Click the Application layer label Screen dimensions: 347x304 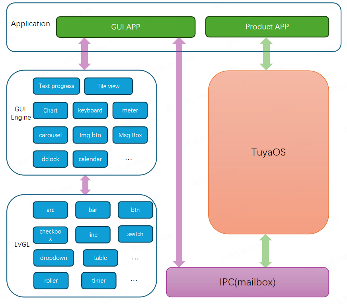click(31, 23)
